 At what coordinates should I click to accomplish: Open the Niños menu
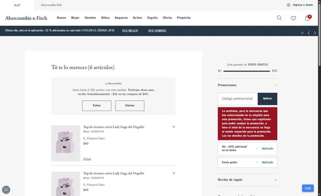[105, 18]
